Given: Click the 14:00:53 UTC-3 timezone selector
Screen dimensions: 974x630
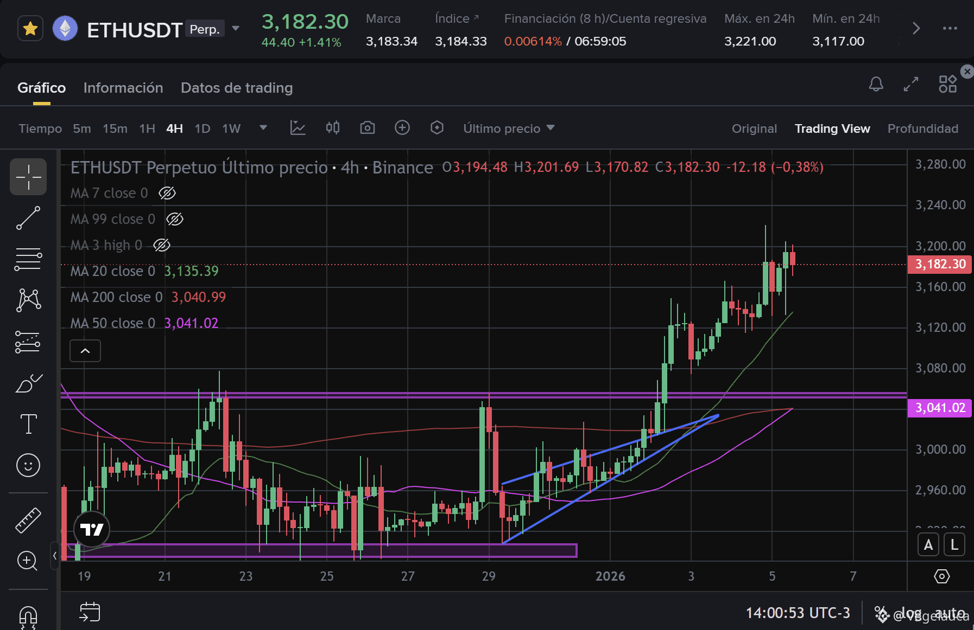Looking at the screenshot, I should pos(798,613).
